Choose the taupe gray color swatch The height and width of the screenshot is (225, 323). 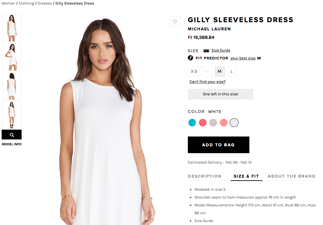pos(213,123)
